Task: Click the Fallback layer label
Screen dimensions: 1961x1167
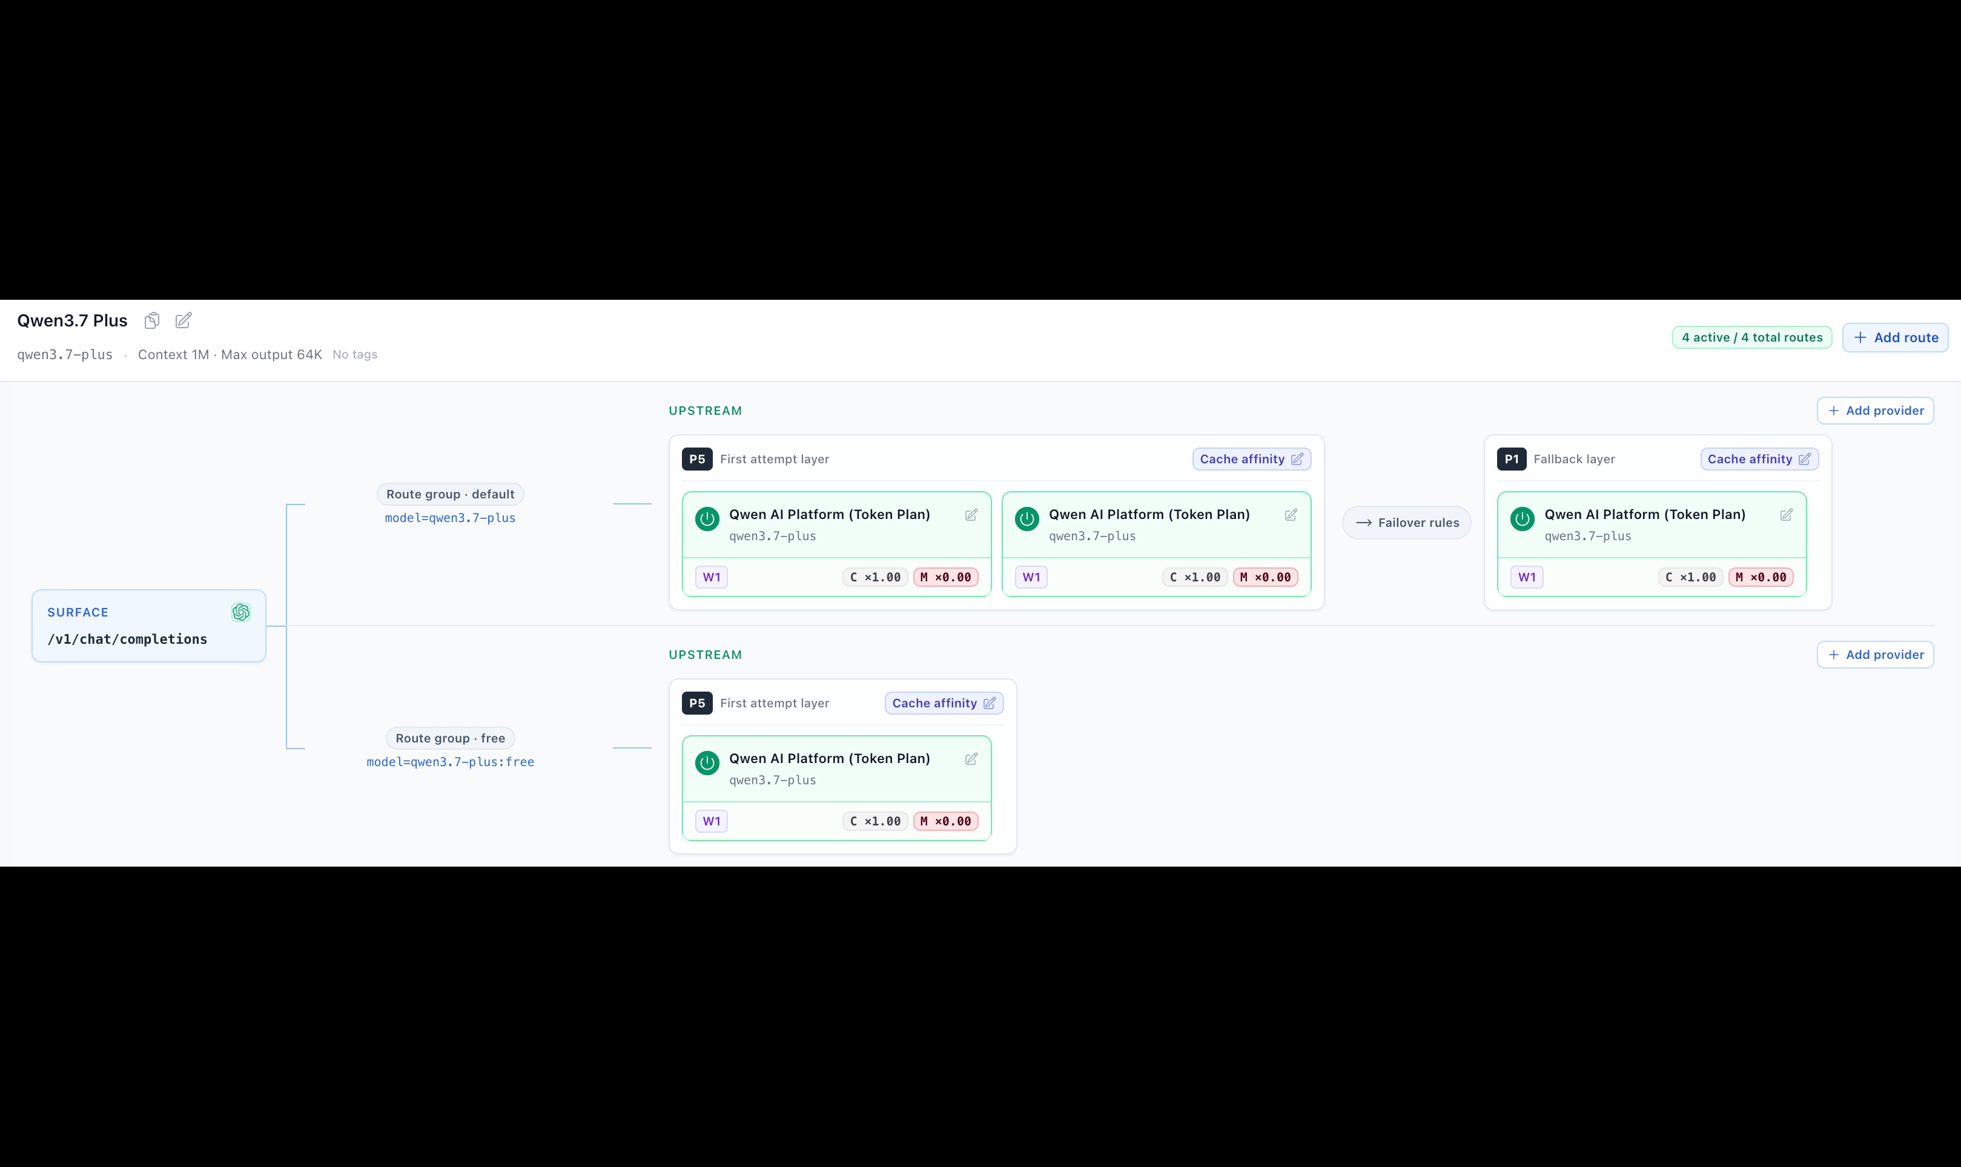Action: [1573, 459]
